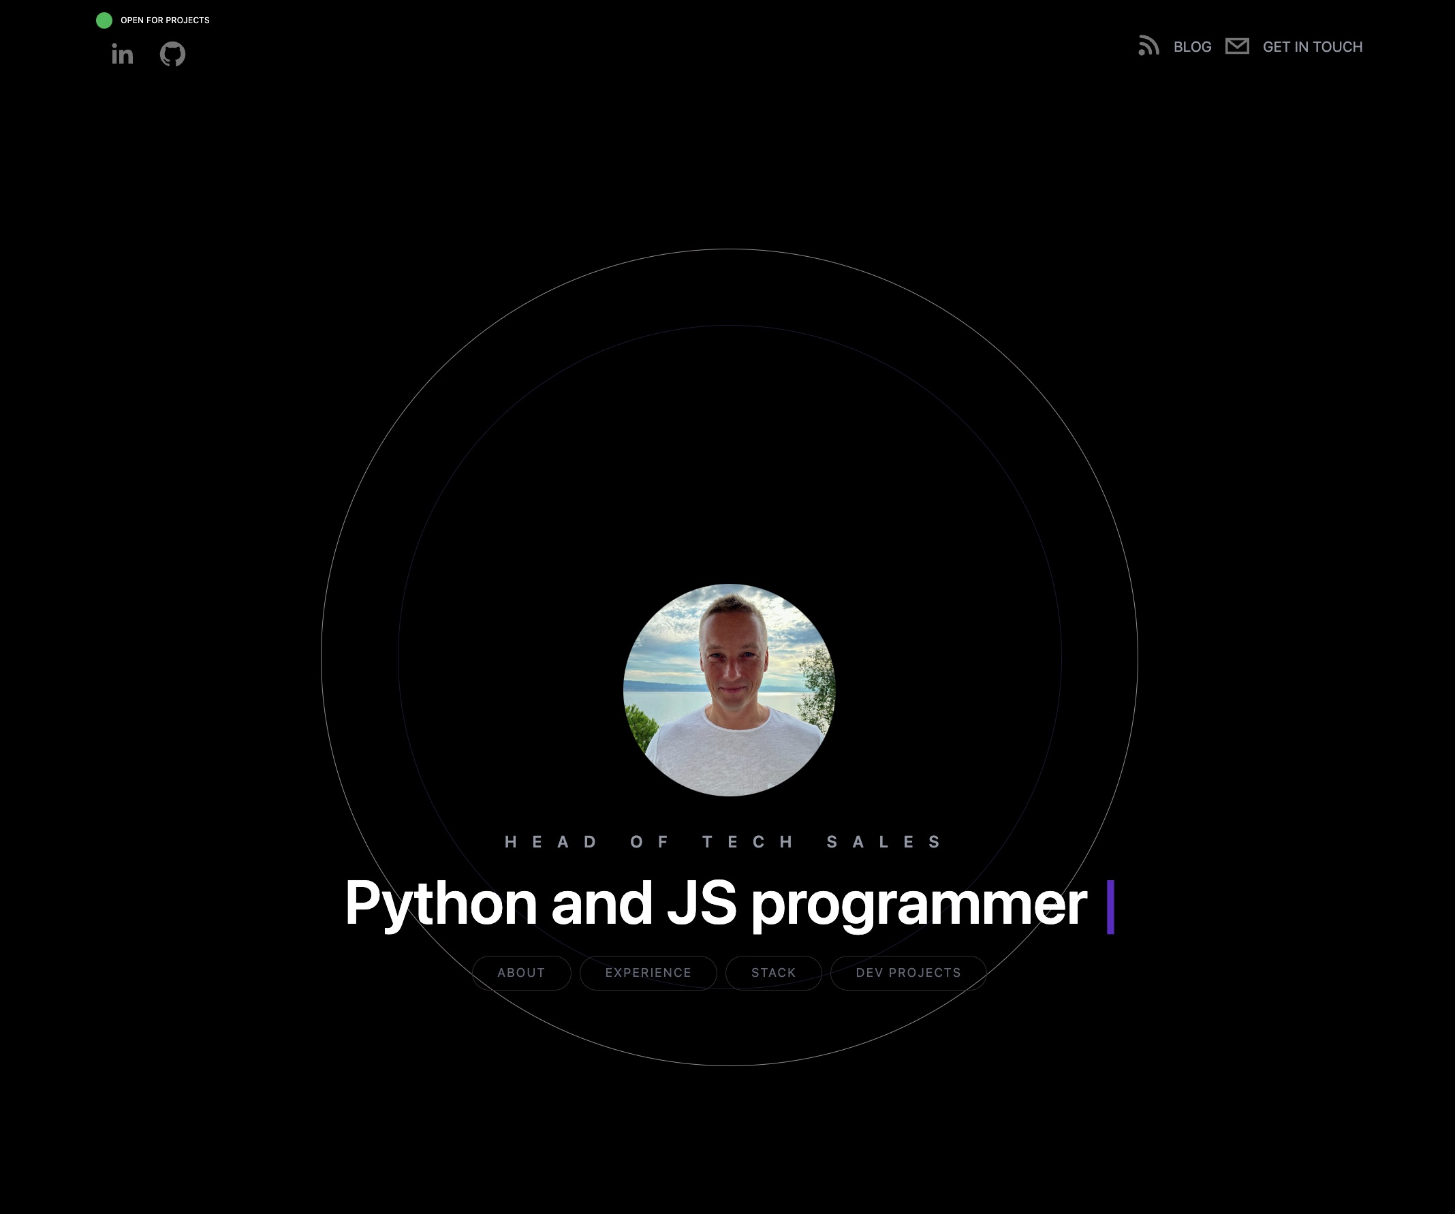Go to the ABOUT section

[521, 973]
